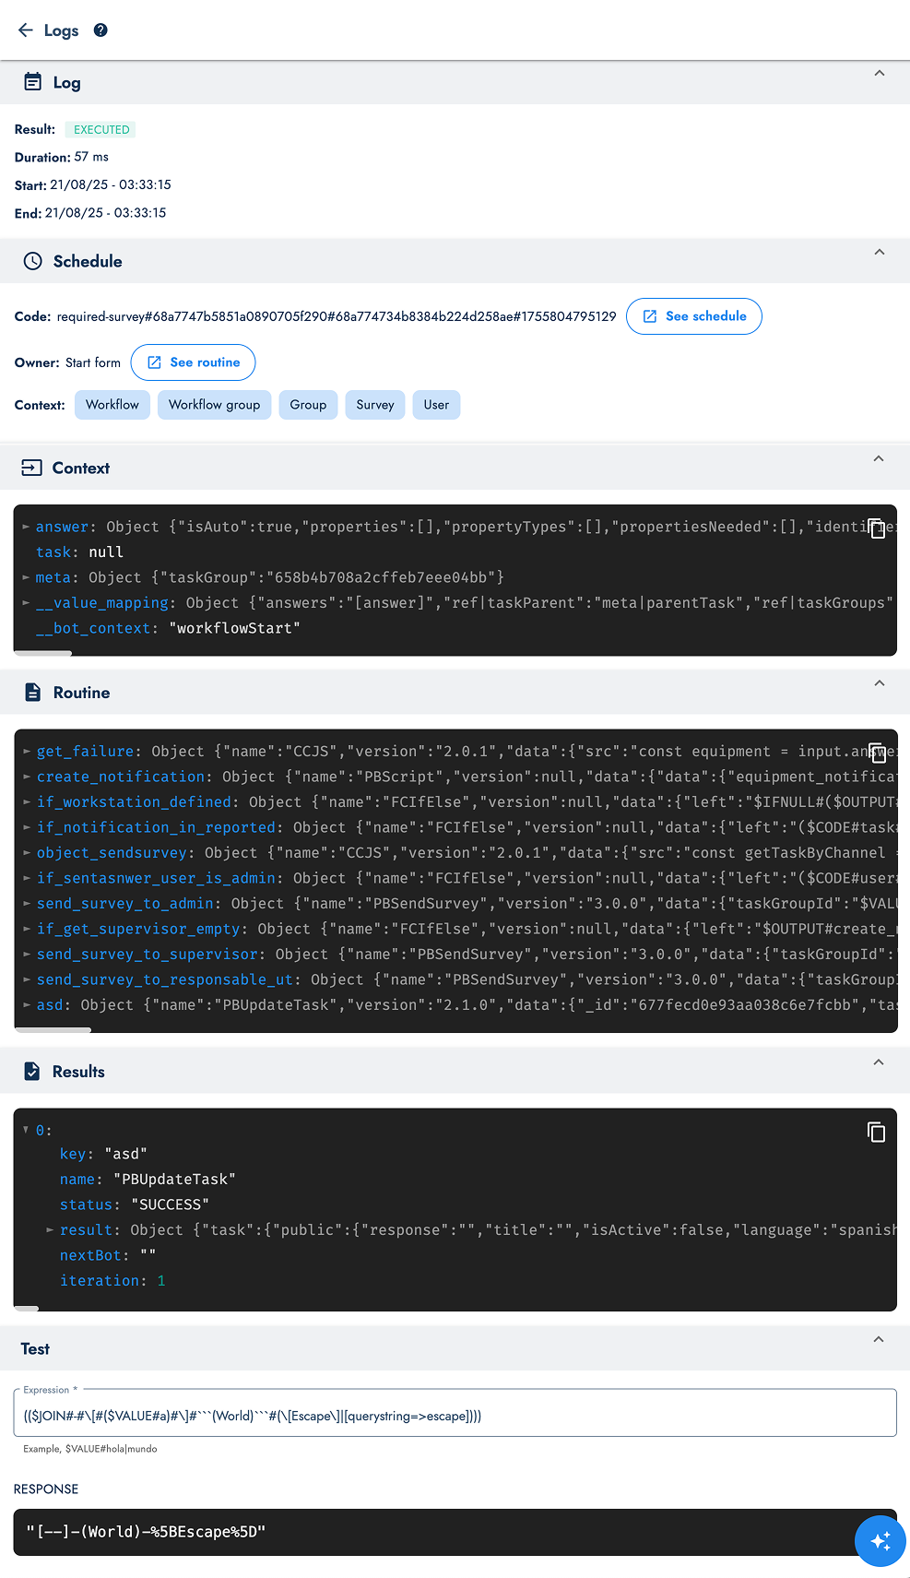
Task: Select the User context chip
Action: 436,405
